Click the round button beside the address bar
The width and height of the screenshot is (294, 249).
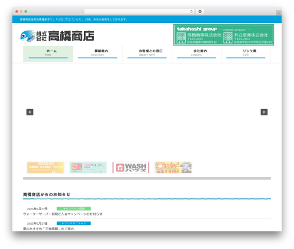[200, 11]
